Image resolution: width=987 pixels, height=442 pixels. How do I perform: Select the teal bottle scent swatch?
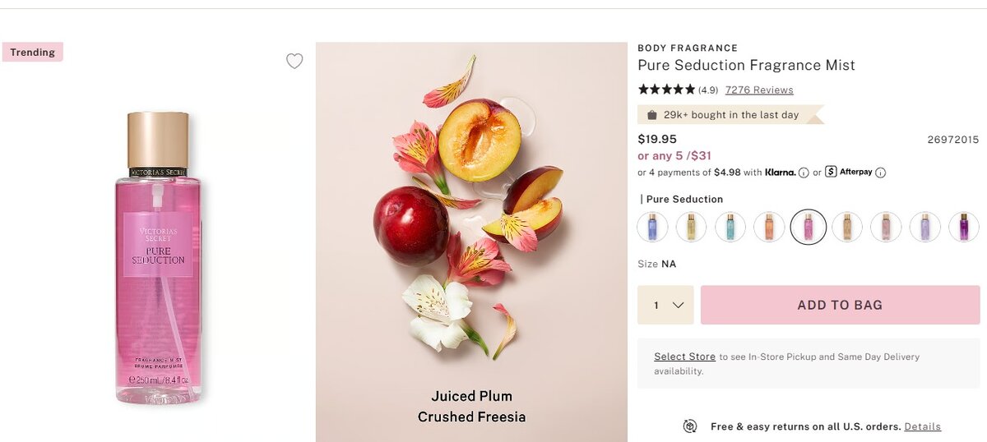click(730, 227)
